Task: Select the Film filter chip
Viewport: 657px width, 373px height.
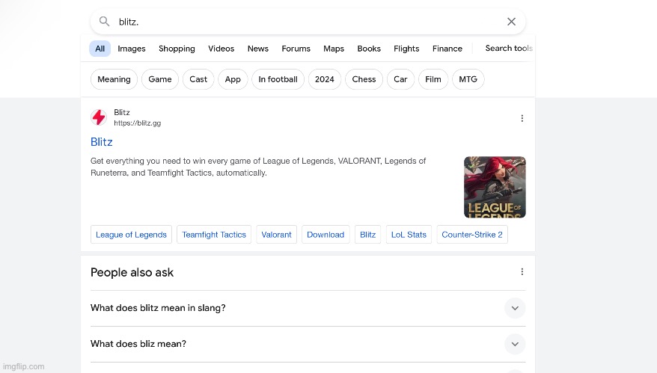Action: [433, 79]
